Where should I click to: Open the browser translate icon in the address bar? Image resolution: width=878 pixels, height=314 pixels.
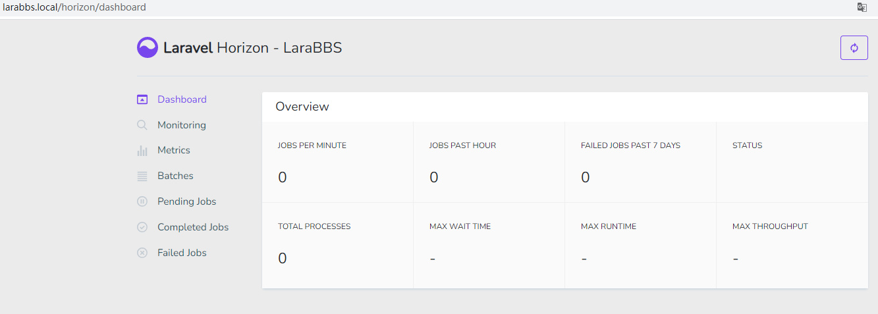click(862, 7)
